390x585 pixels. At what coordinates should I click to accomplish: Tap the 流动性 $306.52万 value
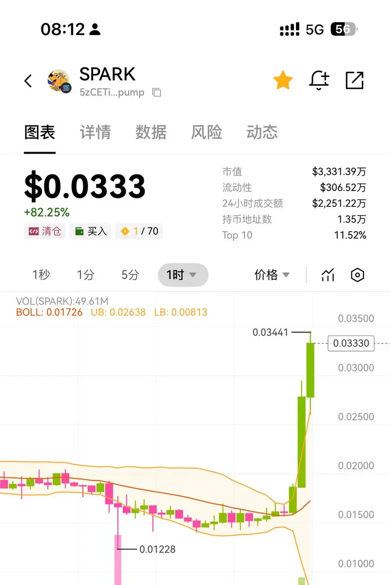coord(343,188)
